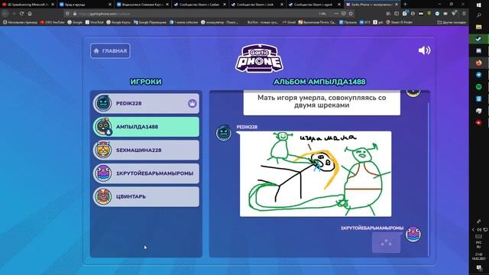Select player PEDIK228 in the list

click(x=146, y=103)
